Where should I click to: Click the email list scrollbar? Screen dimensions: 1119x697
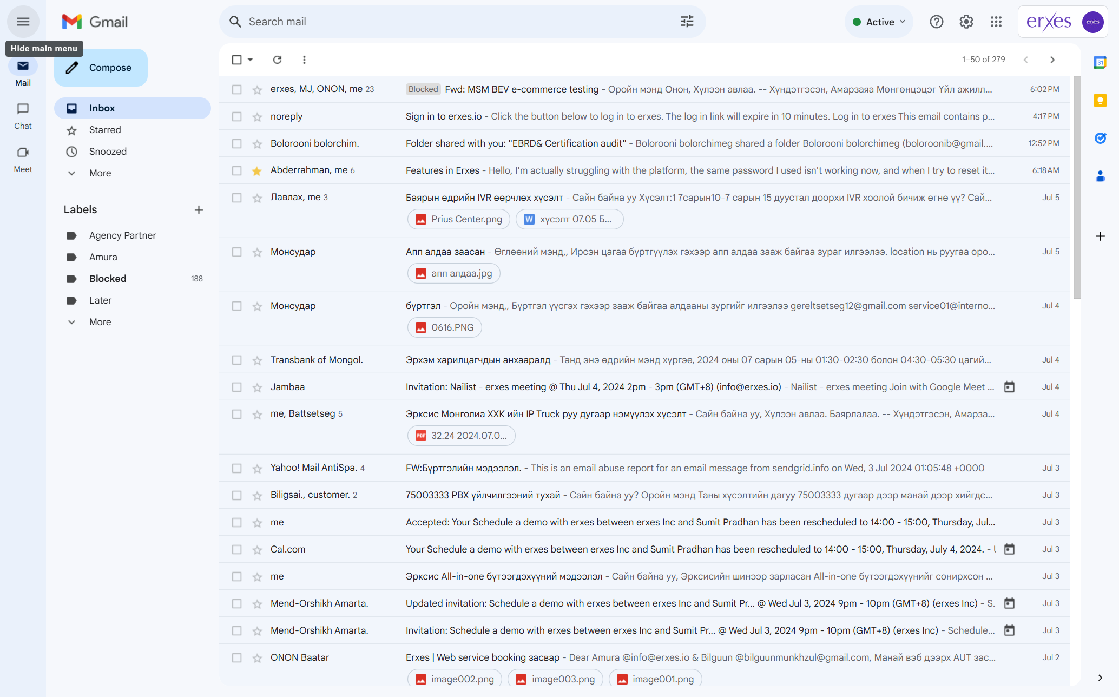point(1077,187)
